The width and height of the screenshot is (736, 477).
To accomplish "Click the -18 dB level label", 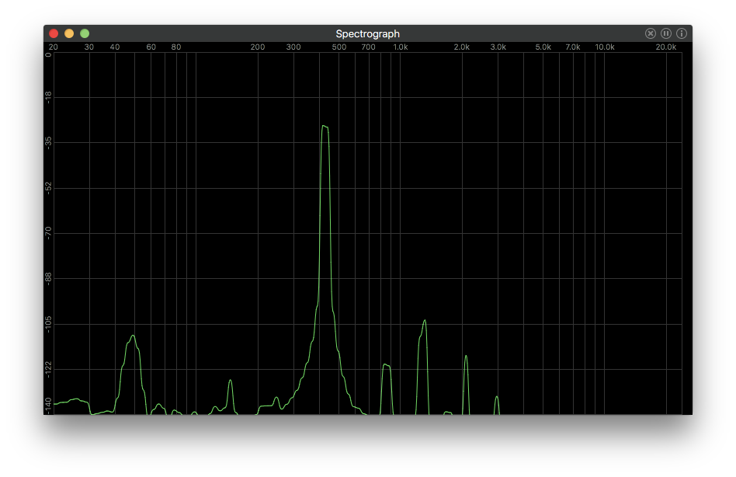I will [48, 97].
